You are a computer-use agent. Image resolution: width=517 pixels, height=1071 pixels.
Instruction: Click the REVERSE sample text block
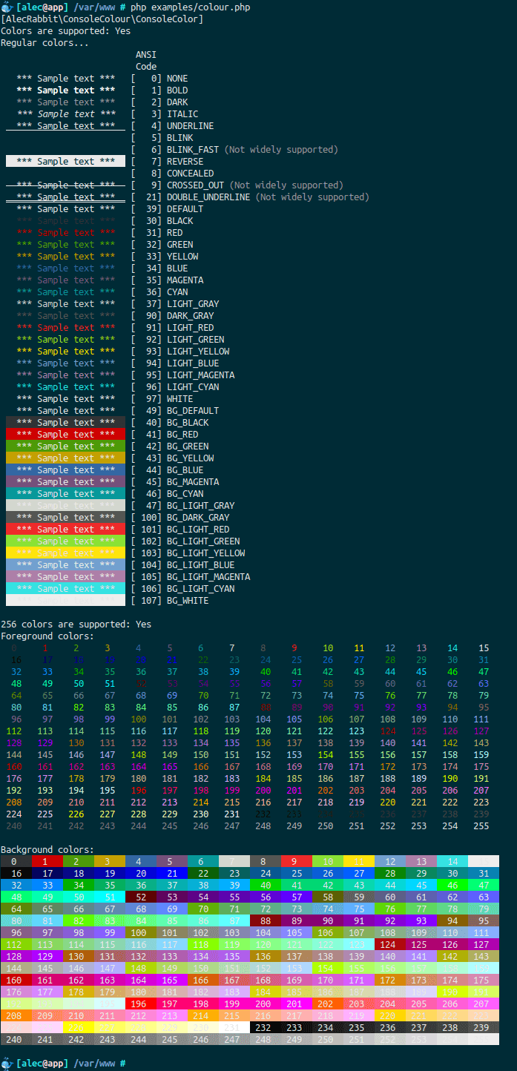65,162
